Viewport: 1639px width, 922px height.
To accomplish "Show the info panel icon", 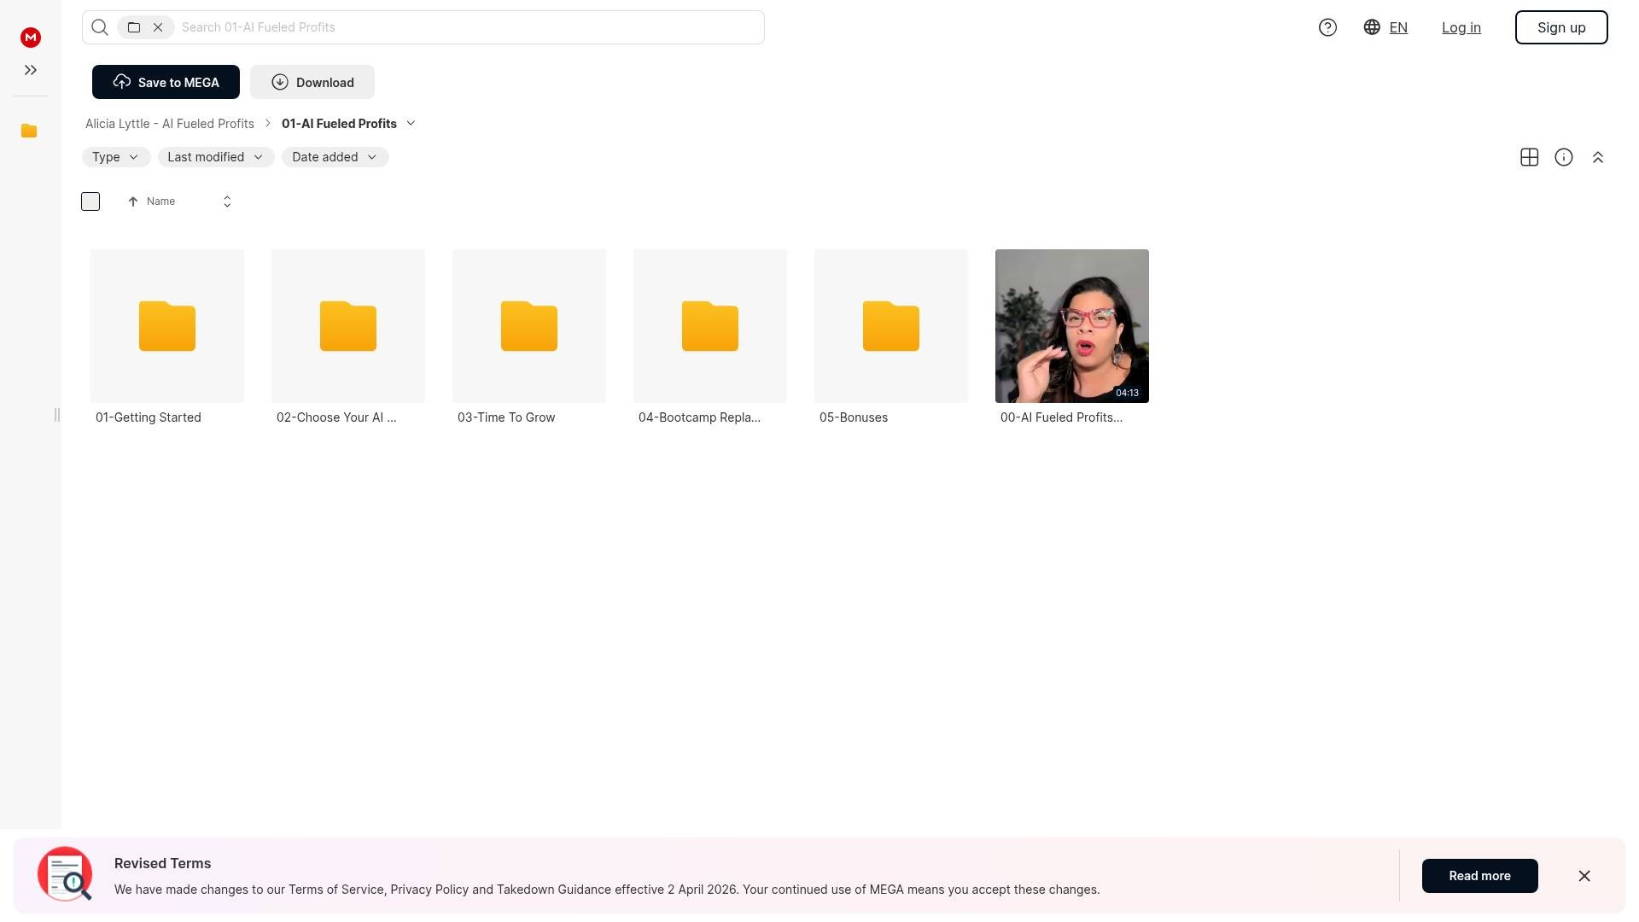I will [x=1563, y=157].
